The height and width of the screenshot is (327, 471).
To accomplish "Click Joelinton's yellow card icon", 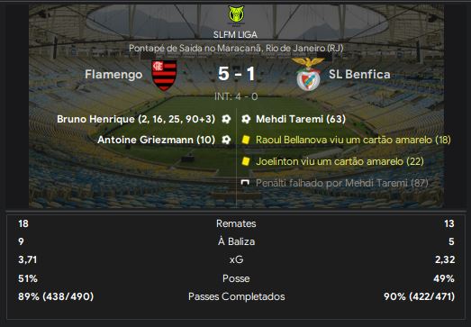I will (246, 161).
